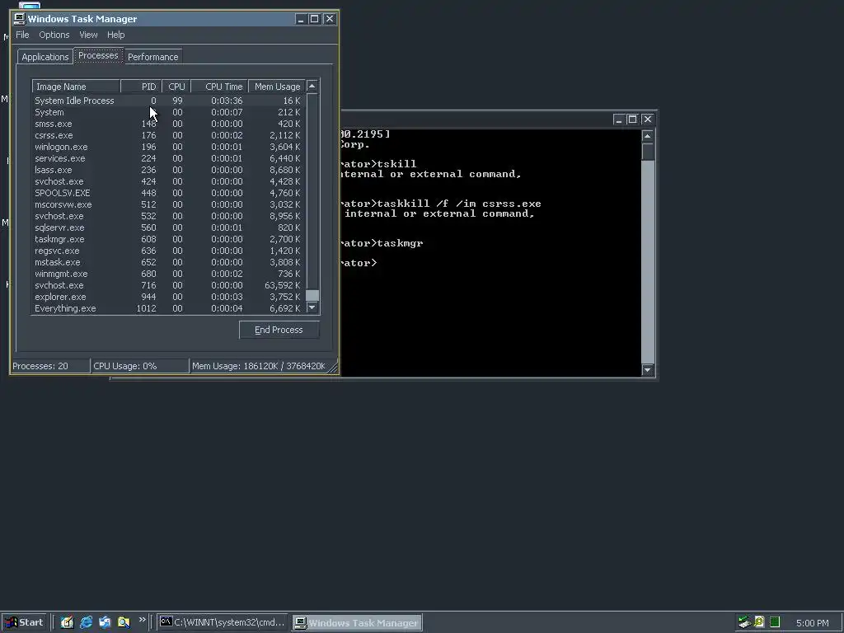Click the command prompt scroll up arrow

648,136
